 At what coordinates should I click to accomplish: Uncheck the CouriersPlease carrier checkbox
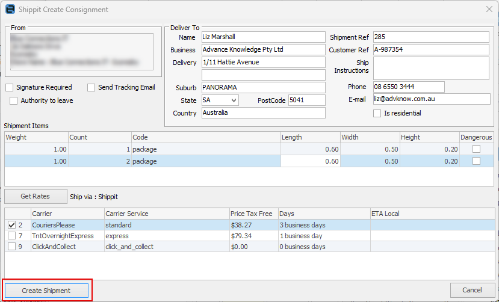point(11,225)
